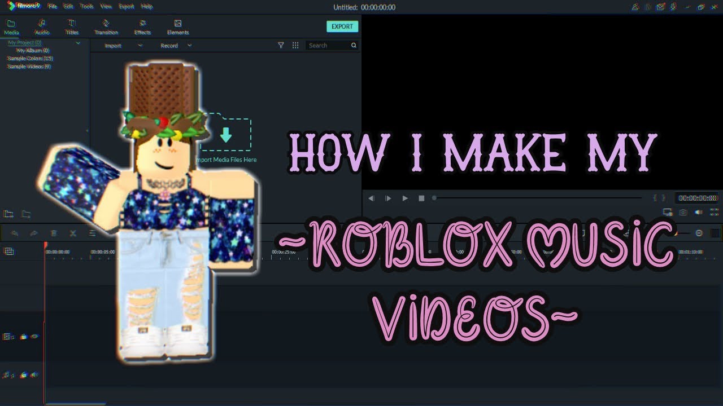Click the Redo arrow in timeline toolbar
723x406 pixels.
34,233
